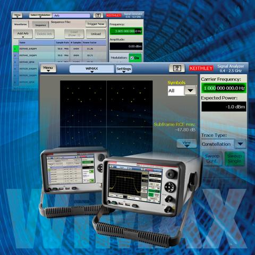Viewport: 255px width, 255px height.
Task: Start continuous sweep with Sweep Cont.
Action: 212,158
